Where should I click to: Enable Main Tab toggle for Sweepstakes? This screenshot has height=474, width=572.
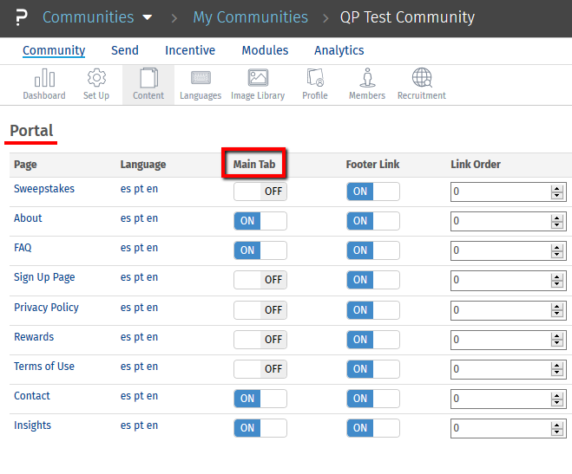(260, 192)
